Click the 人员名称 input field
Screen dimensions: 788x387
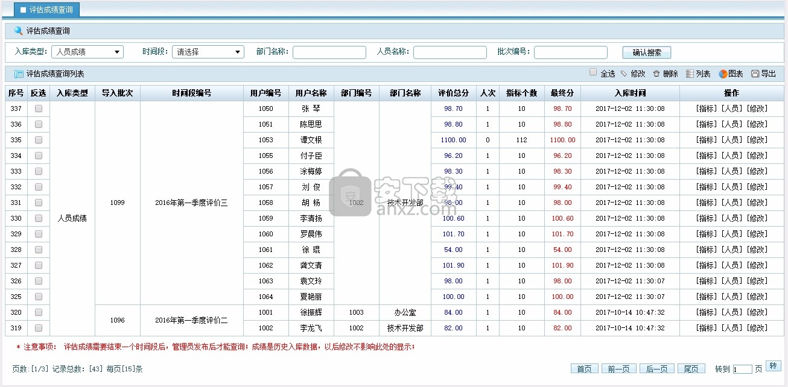pyautogui.click(x=450, y=52)
